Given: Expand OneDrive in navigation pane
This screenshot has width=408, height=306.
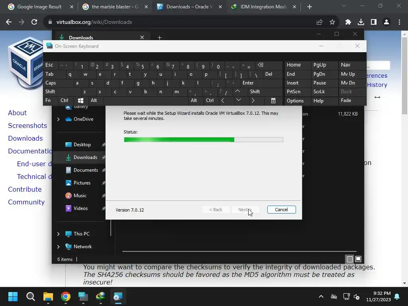Looking at the screenshot, I should pyautogui.click(x=58, y=119).
